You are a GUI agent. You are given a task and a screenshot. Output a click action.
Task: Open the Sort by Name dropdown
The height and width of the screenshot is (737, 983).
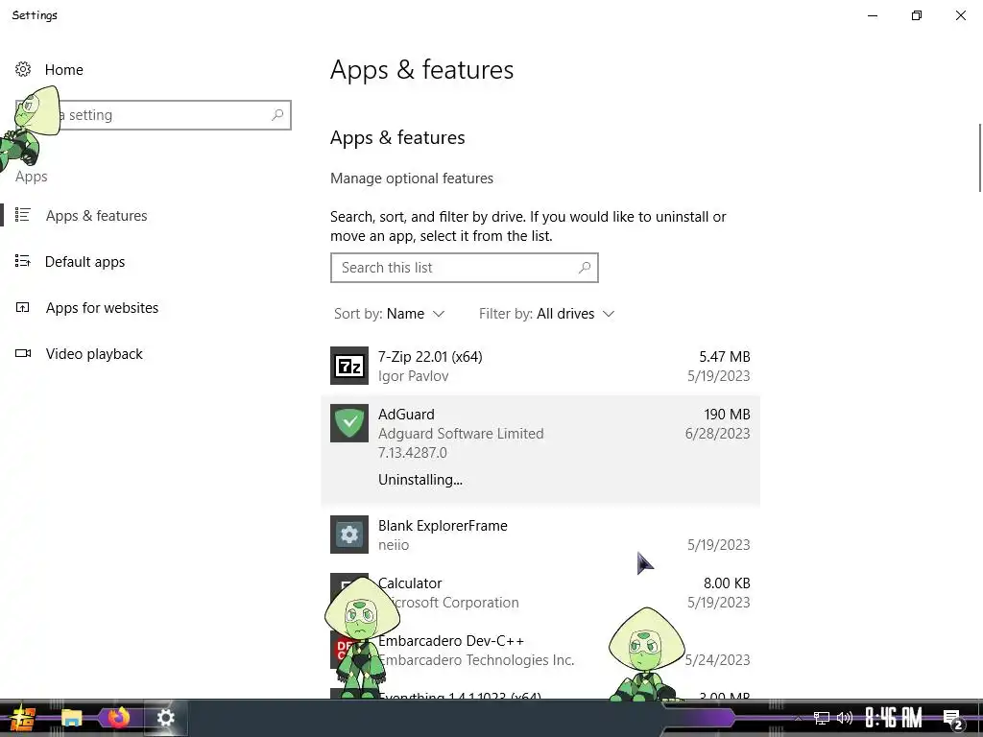tap(390, 314)
